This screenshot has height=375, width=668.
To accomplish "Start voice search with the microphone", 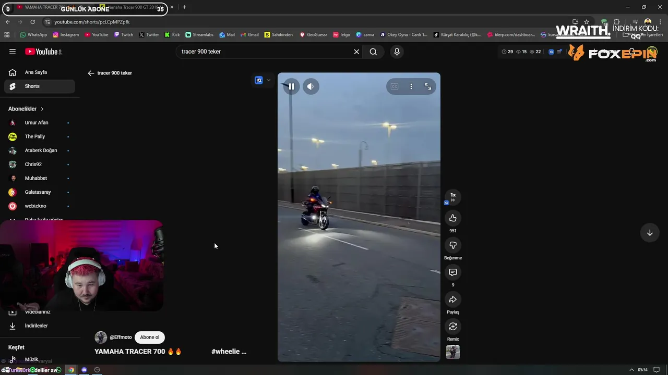I will pos(397,52).
